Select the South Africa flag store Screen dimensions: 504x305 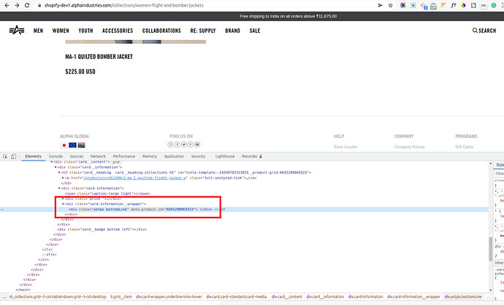81,145
